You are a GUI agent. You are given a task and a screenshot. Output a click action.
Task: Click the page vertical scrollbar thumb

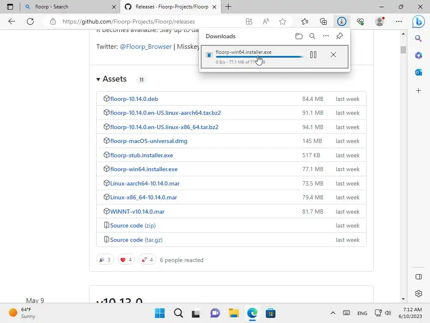click(403, 50)
